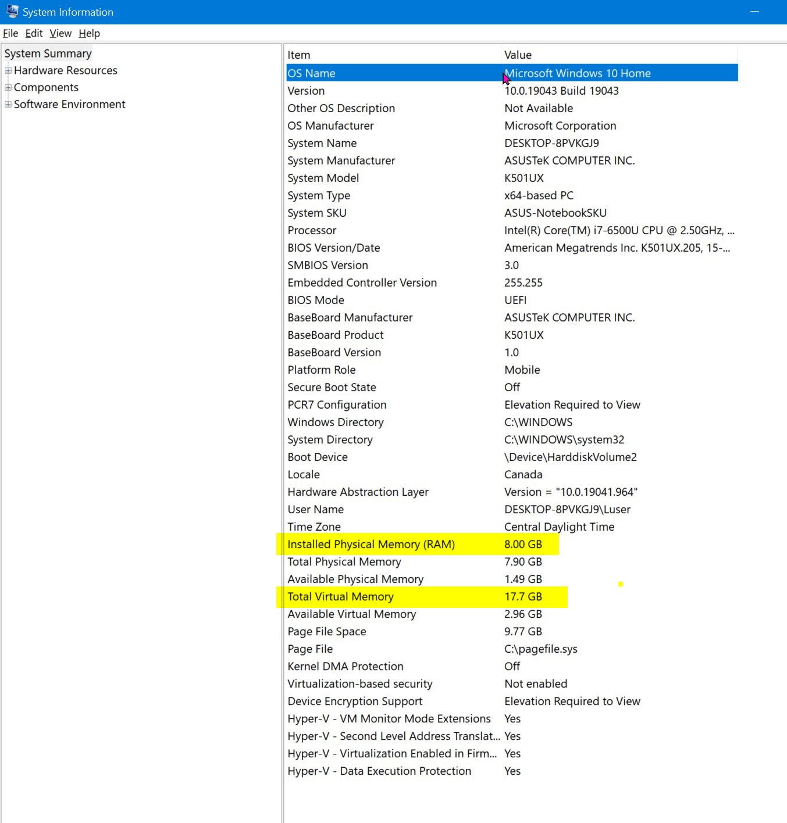Select Other OS Description row
The image size is (787, 823).
(512, 108)
